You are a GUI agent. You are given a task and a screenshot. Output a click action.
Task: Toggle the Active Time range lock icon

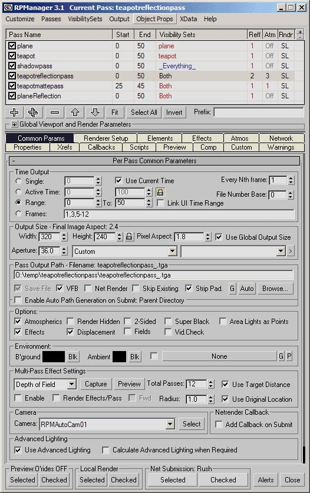160,192
